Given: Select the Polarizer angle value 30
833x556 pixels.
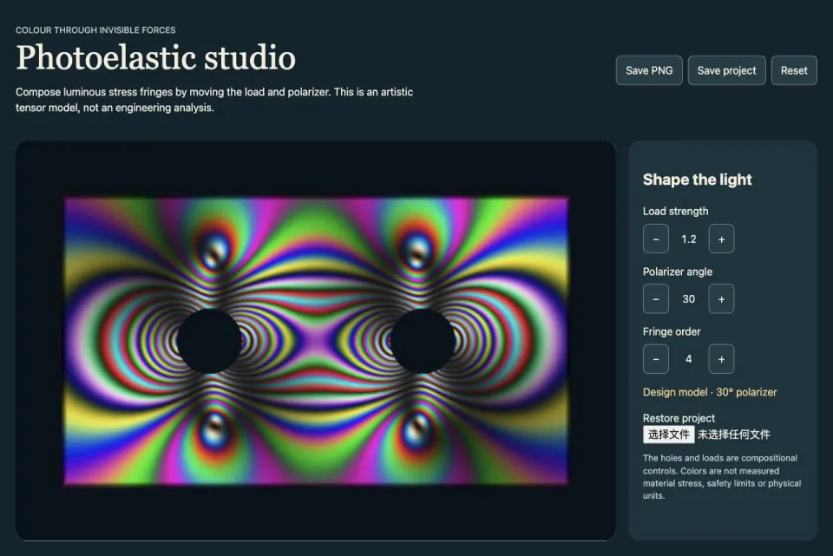Looking at the screenshot, I should (x=688, y=299).
